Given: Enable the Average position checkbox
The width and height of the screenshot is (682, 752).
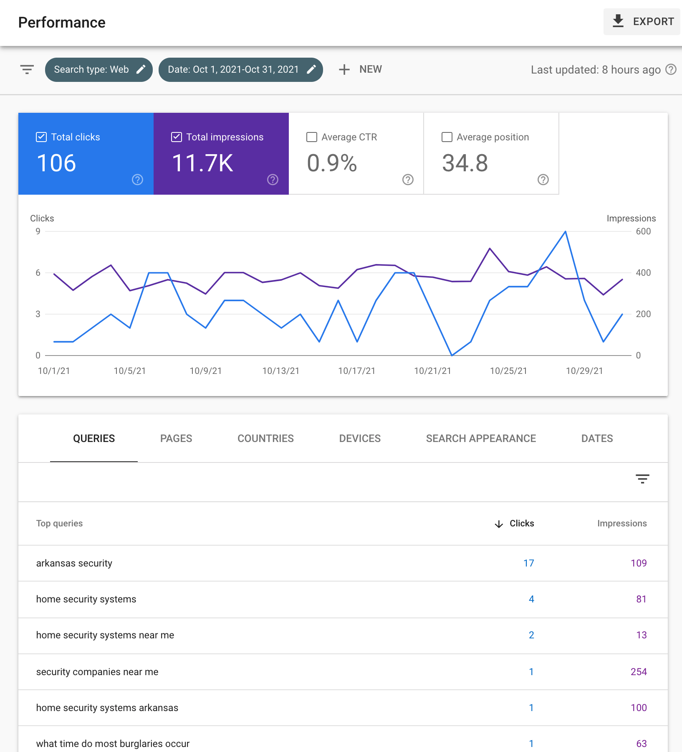Looking at the screenshot, I should (447, 137).
